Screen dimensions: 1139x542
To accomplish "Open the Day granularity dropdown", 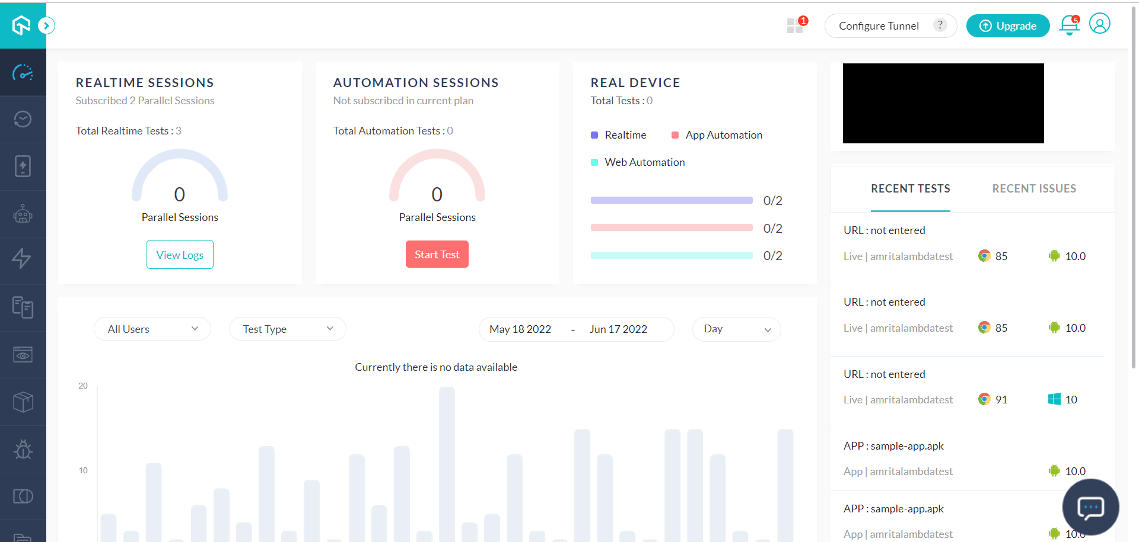I will [736, 329].
